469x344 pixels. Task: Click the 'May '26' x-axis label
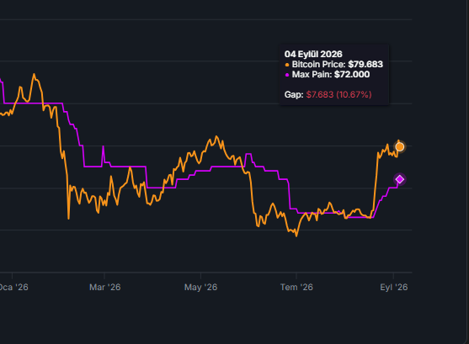point(200,288)
